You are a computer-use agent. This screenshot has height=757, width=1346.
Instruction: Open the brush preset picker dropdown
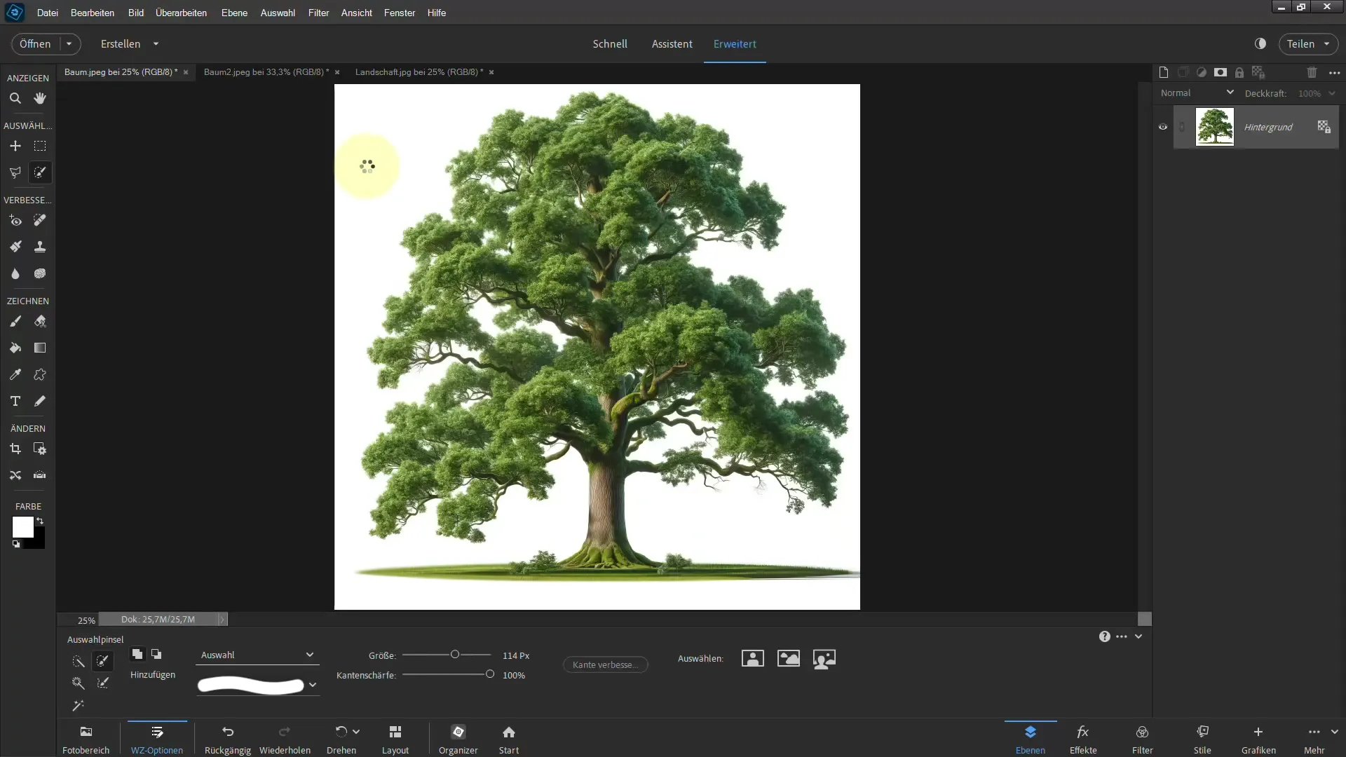tap(313, 685)
